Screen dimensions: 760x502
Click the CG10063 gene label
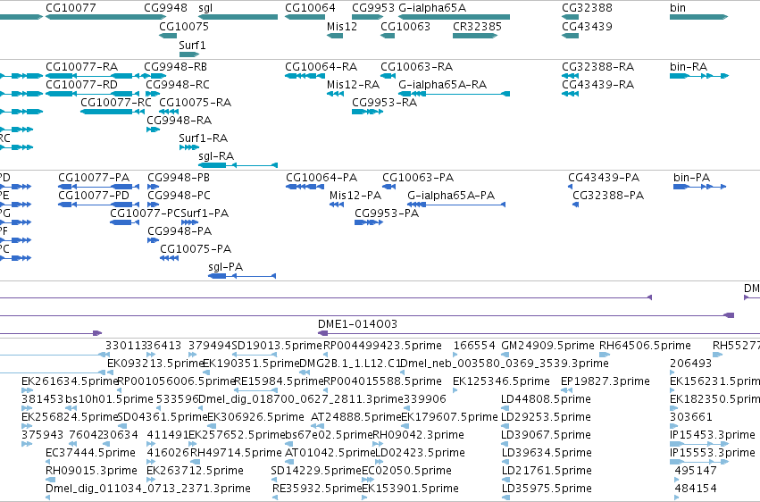pyautogui.click(x=405, y=26)
